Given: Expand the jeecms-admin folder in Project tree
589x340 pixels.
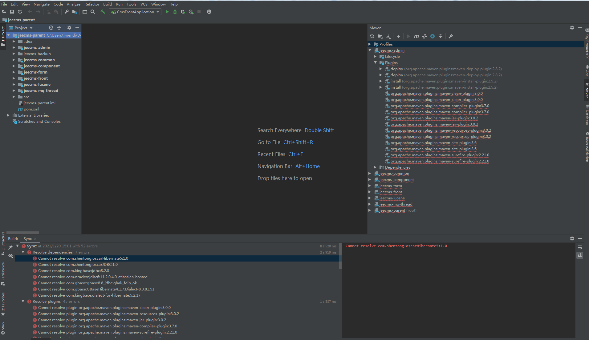Looking at the screenshot, I should pyautogui.click(x=14, y=48).
